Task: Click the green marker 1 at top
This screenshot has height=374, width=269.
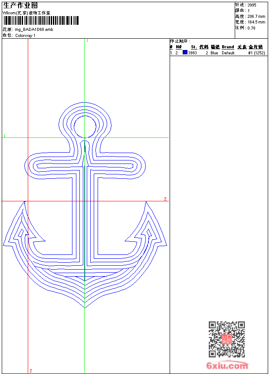Action: pos(87,40)
